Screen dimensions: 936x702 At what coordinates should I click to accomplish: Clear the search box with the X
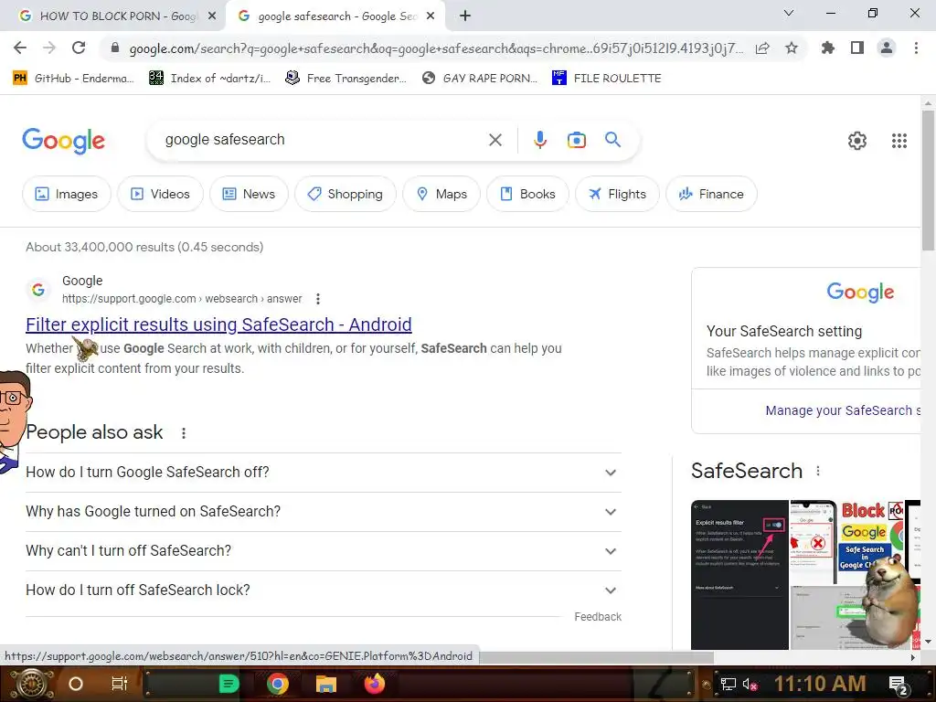click(495, 140)
